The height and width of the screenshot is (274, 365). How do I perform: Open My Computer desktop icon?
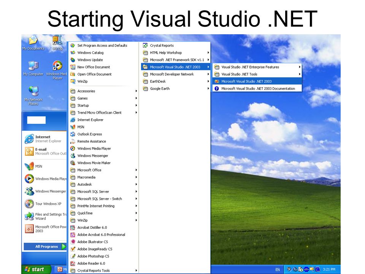tap(33, 66)
